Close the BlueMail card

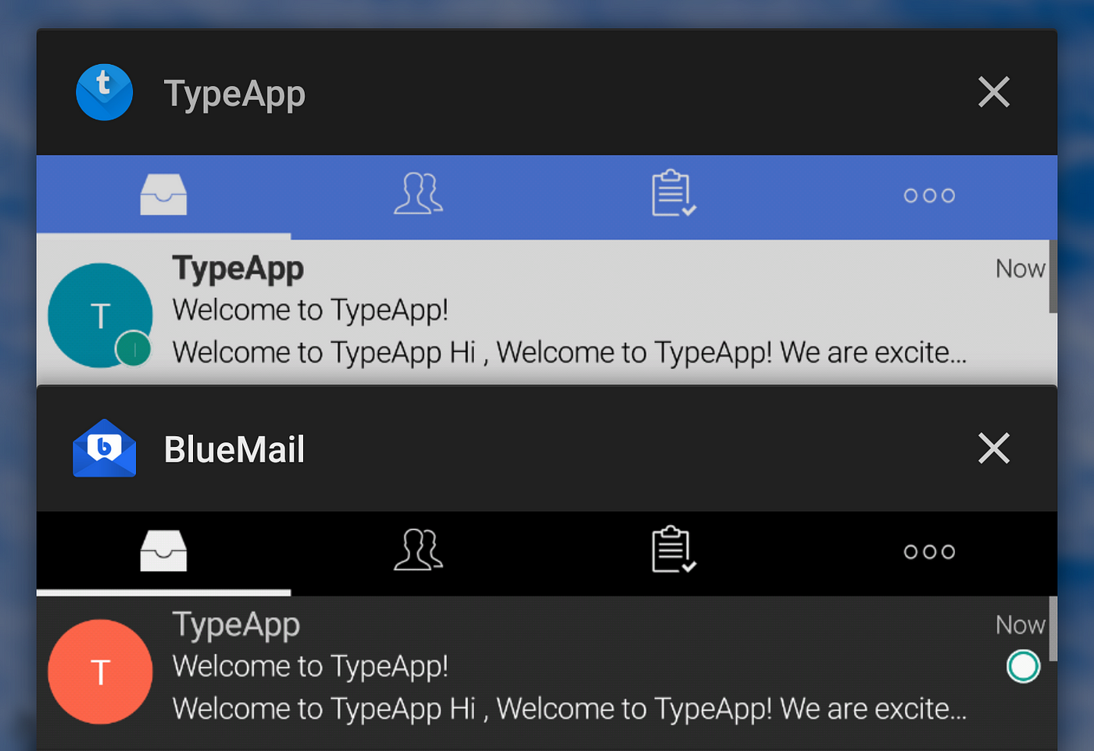coord(994,449)
